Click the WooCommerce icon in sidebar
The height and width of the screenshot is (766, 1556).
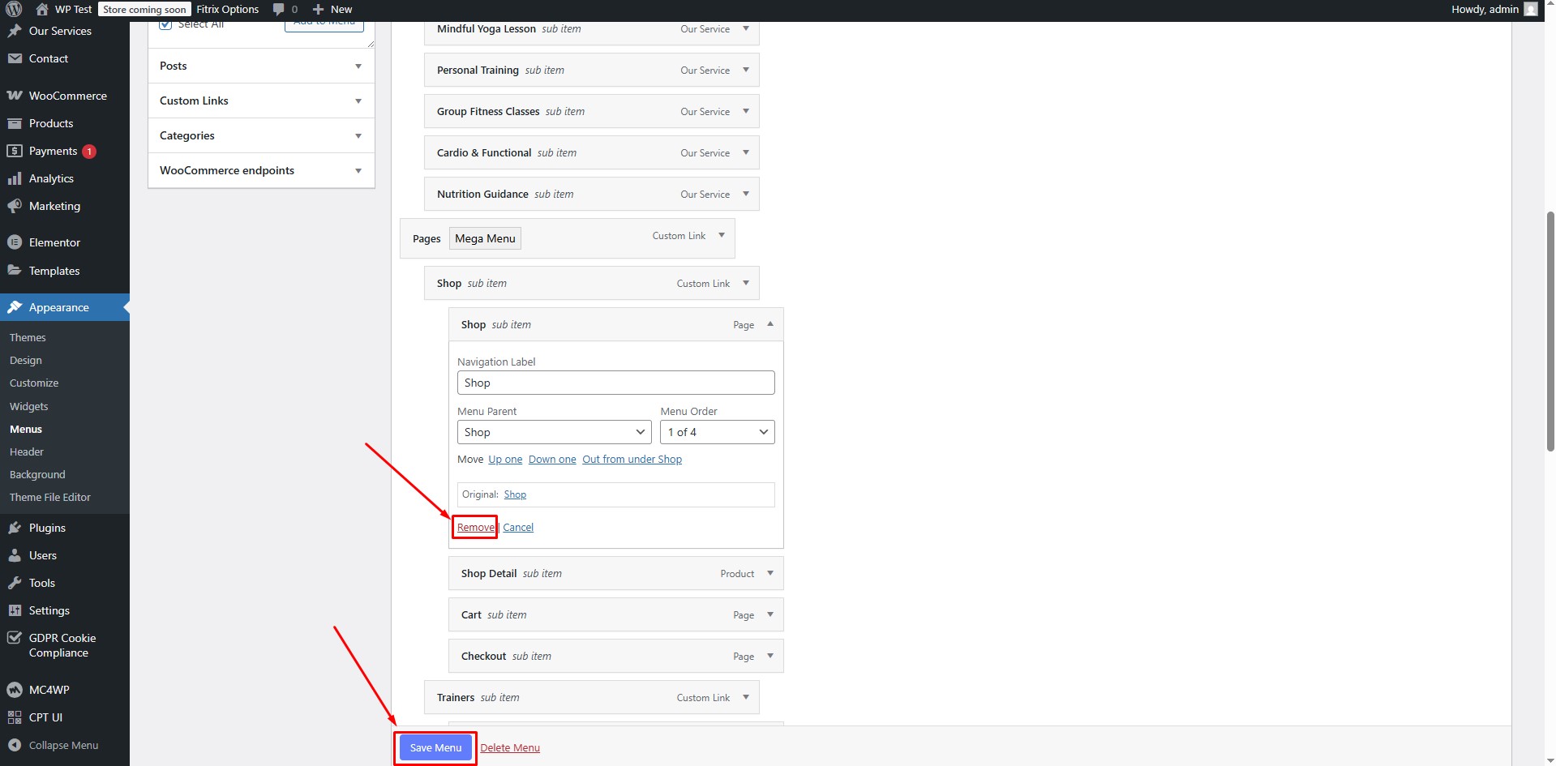15,96
